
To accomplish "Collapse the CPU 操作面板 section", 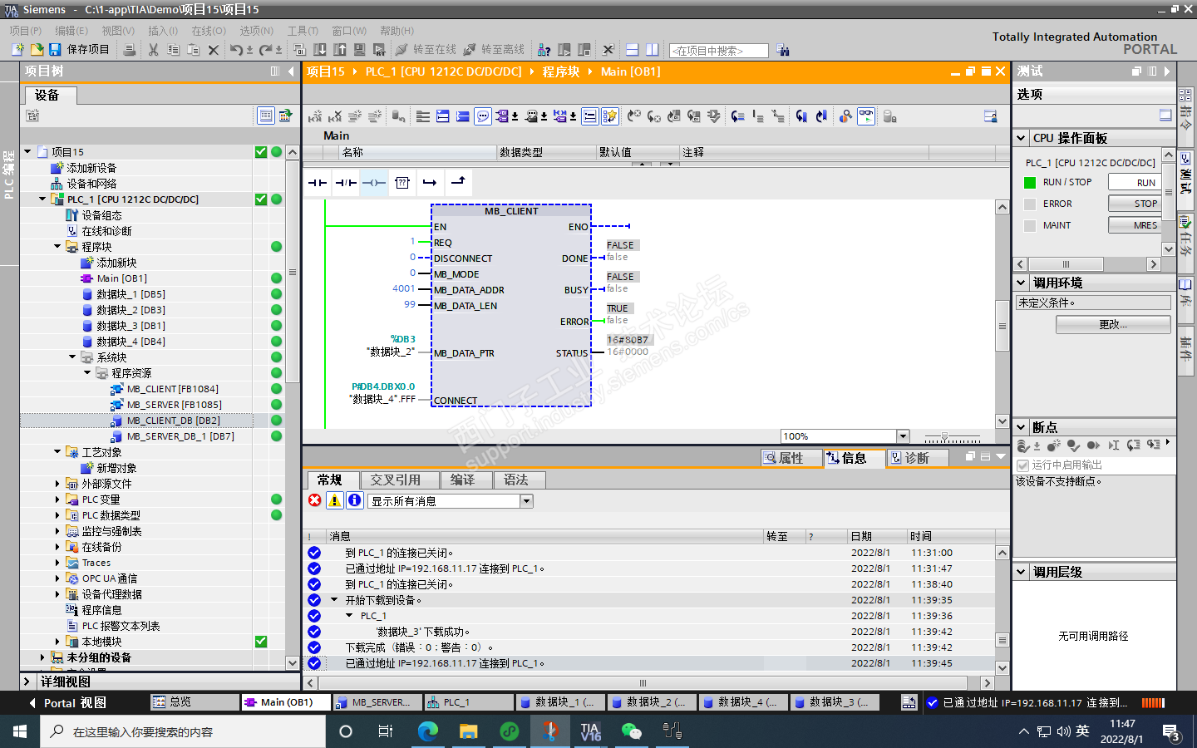I will tap(1022, 138).
